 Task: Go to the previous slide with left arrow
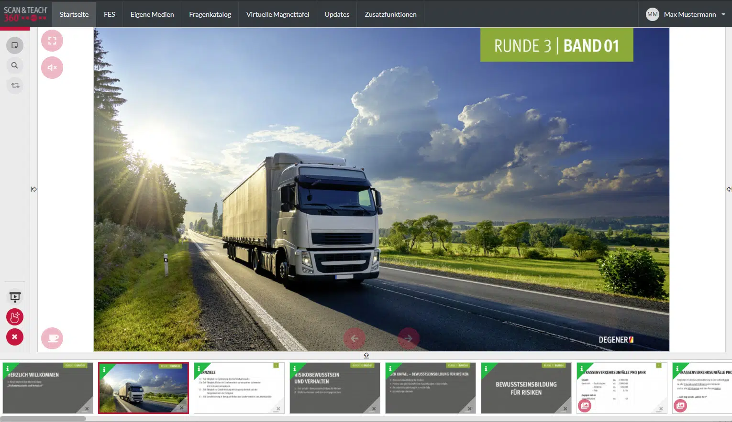click(354, 338)
